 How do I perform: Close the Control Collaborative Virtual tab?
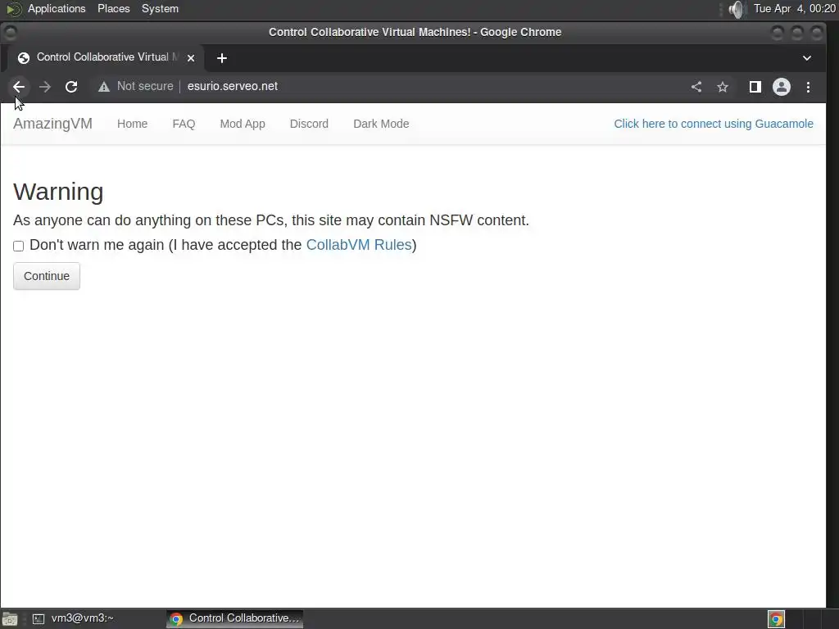191,58
